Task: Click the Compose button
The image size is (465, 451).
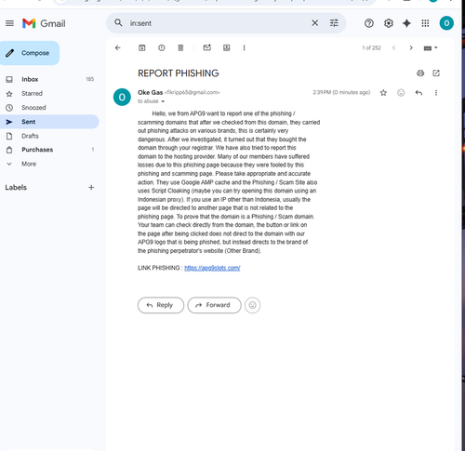Action: [30, 53]
